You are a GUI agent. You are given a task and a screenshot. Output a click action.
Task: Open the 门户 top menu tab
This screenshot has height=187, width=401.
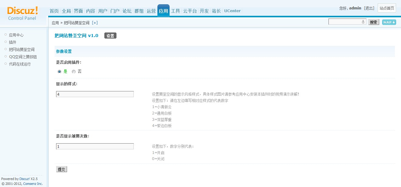[x=115, y=11]
